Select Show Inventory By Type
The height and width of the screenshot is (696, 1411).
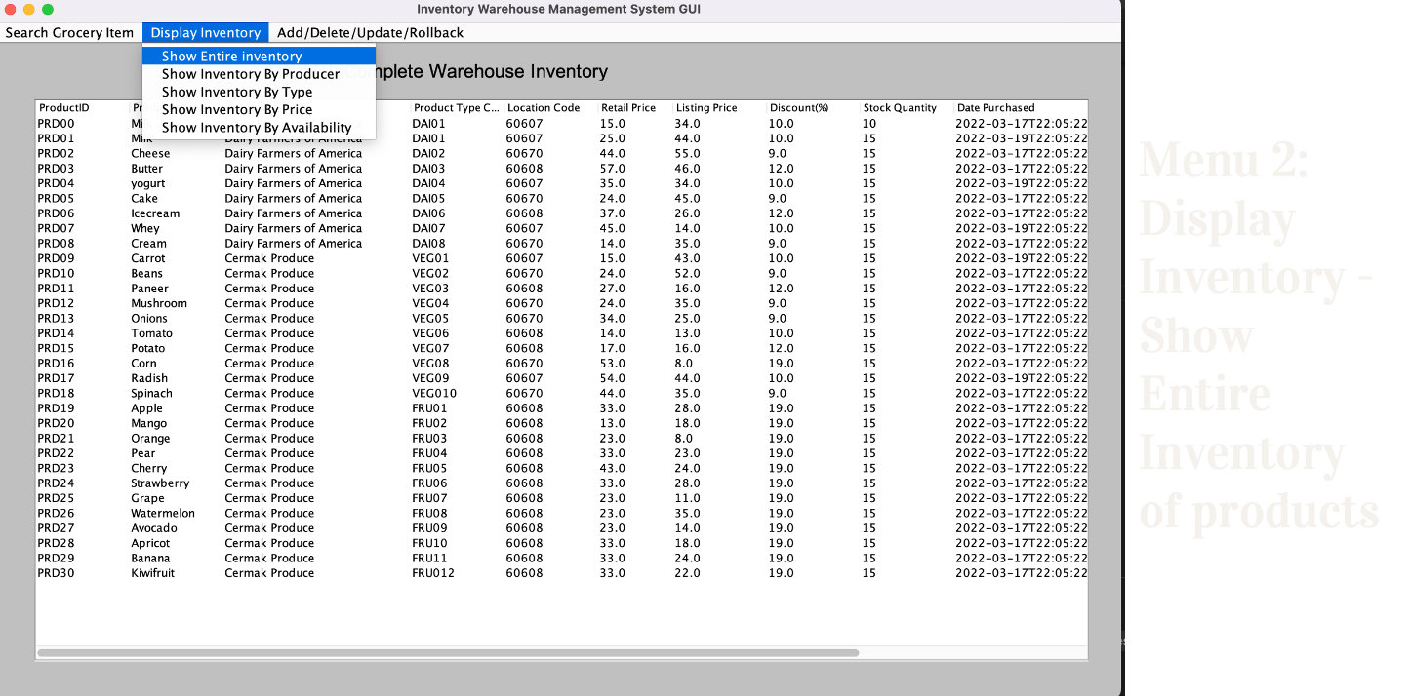(x=259, y=92)
